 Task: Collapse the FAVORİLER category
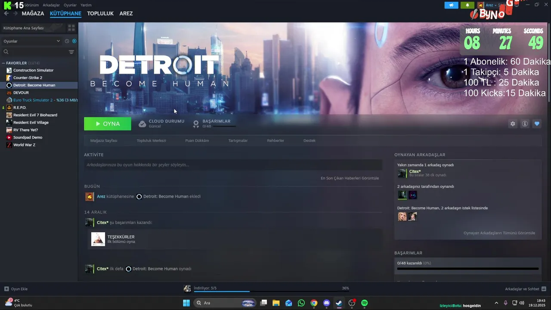point(3,63)
